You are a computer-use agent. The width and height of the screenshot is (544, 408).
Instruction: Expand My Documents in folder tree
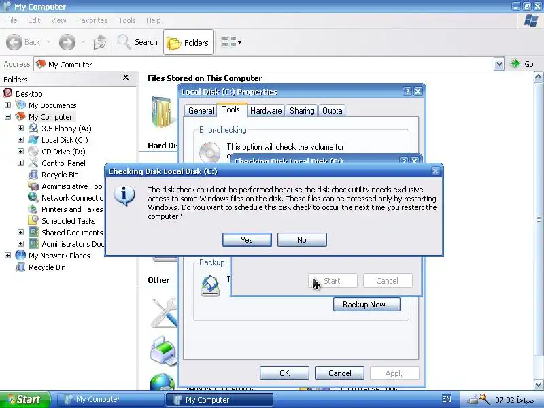coord(7,105)
